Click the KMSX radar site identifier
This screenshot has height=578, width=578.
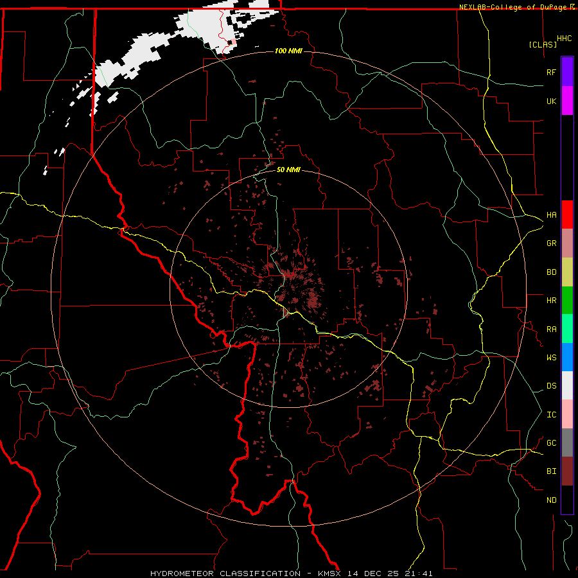tap(329, 574)
